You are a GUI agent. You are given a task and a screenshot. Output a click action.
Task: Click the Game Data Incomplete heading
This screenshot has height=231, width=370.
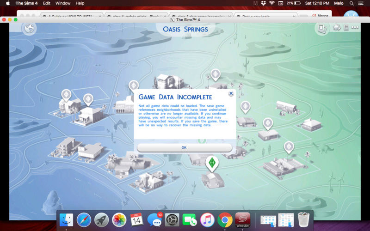click(x=175, y=97)
